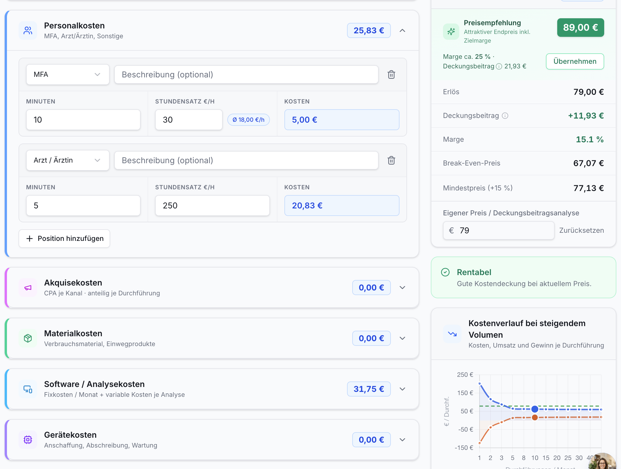Click the Übernehmen button
Viewport: 621px width, 469px height.
[x=575, y=61]
